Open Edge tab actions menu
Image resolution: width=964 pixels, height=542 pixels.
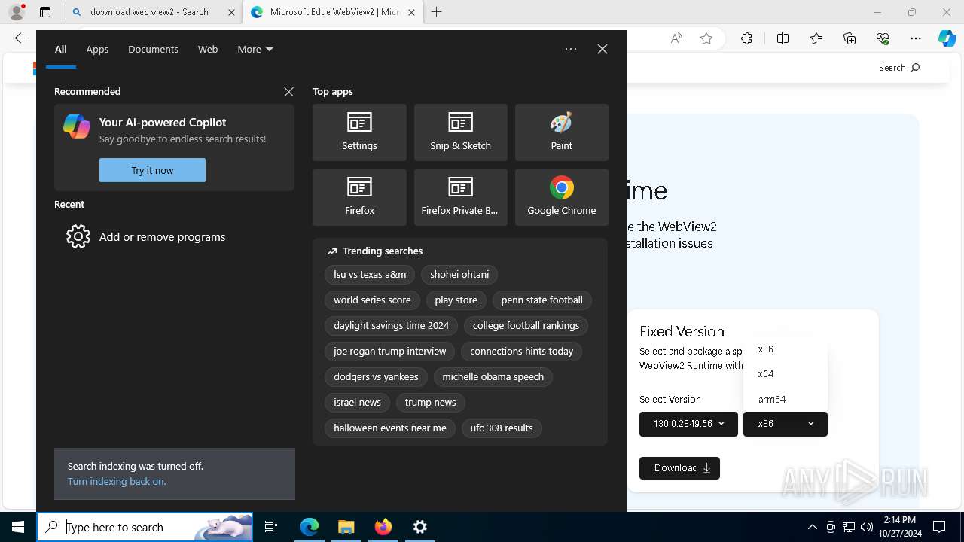coord(45,12)
